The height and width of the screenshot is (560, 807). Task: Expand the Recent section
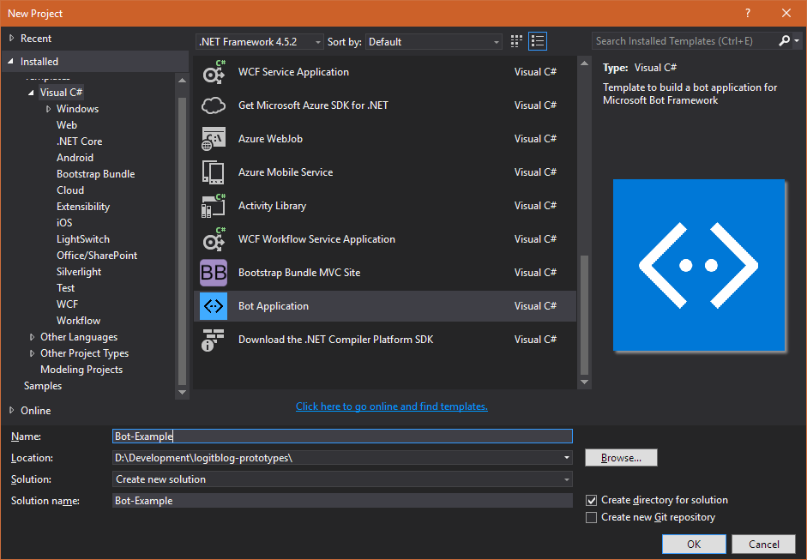12,38
